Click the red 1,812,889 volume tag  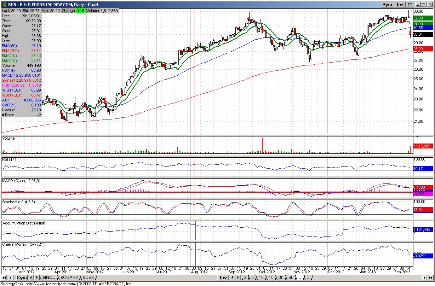click(422, 146)
